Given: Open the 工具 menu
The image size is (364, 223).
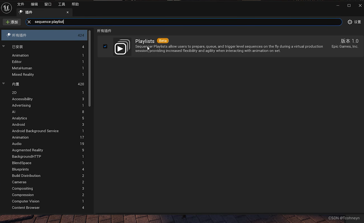Looking at the screenshot, I should click(62, 4).
